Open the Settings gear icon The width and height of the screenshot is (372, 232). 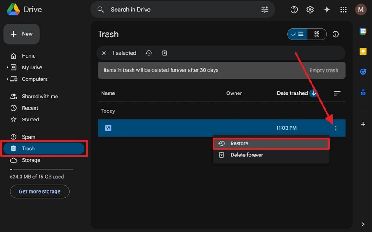(310, 10)
